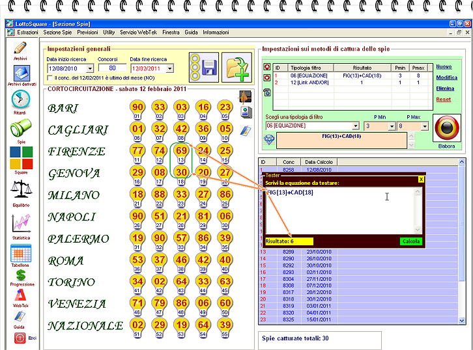Open Archivi derivati in the sidebar
The image size is (473, 350).
pos(21,74)
